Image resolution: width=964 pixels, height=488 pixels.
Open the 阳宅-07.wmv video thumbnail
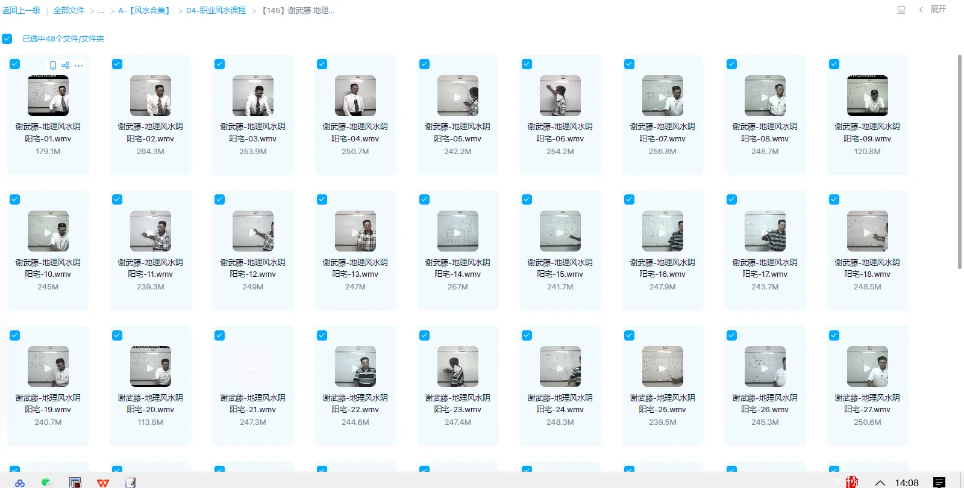tap(663, 96)
